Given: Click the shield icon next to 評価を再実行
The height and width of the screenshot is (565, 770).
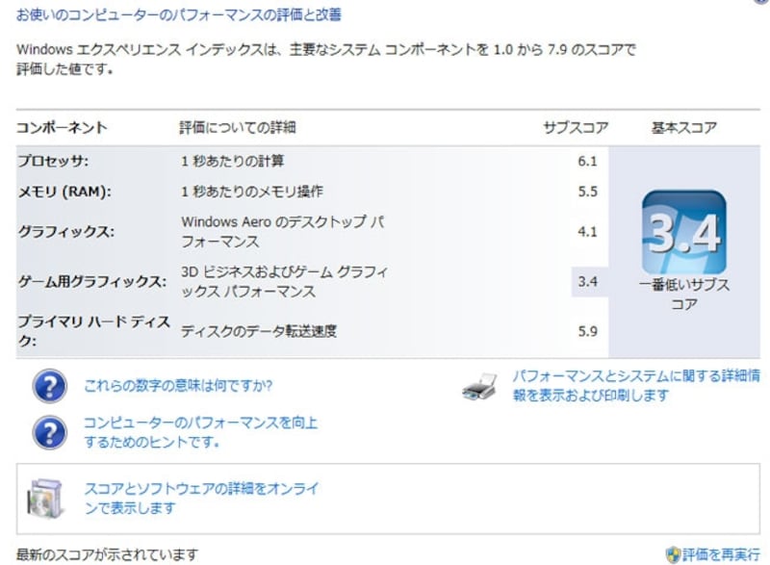Looking at the screenshot, I should pos(673,555).
